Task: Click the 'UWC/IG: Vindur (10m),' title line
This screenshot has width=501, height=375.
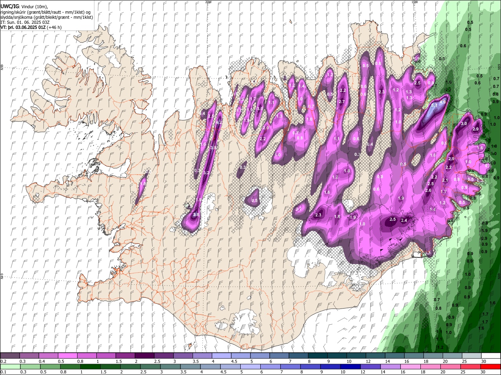Action: (x=24, y=6)
